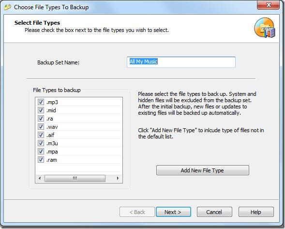Image resolution: width=285 pixels, height=229 pixels.
Task: Toggle the .wav checkbox
Action: click(x=41, y=126)
